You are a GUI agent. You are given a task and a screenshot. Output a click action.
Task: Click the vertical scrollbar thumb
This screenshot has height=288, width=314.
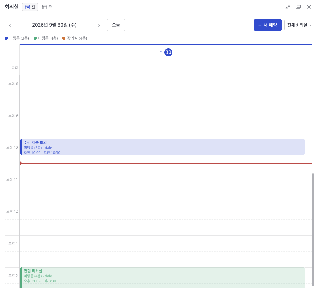tap(313, 230)
